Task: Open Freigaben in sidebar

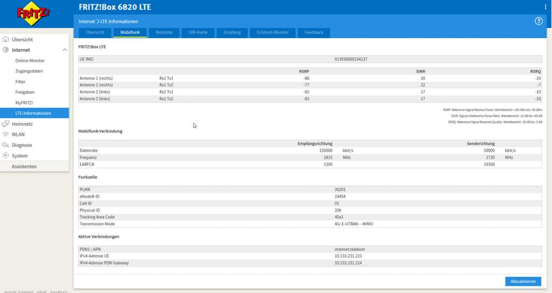Action: coord(25,92)
